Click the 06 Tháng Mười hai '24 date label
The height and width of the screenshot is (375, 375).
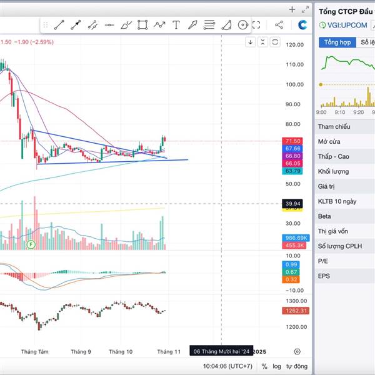221,351
